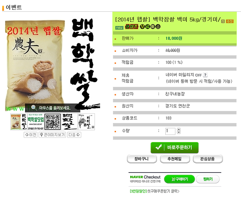
Task: Increase quantity with the up arrow
Action: (x=179, y=130)
